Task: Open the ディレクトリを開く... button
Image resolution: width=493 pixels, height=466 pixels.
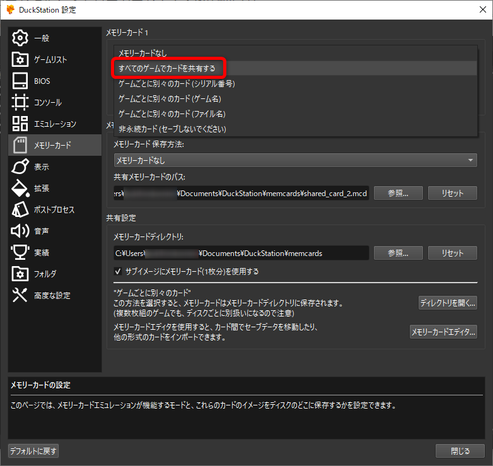Action: tap(448, 303)
